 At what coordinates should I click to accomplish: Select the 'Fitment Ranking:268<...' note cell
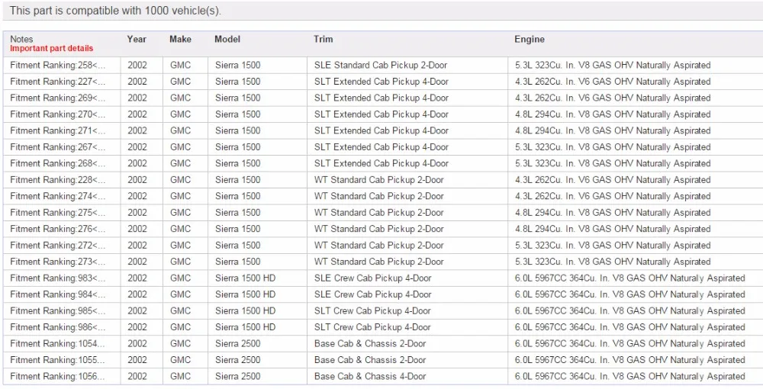click(62, 163)
